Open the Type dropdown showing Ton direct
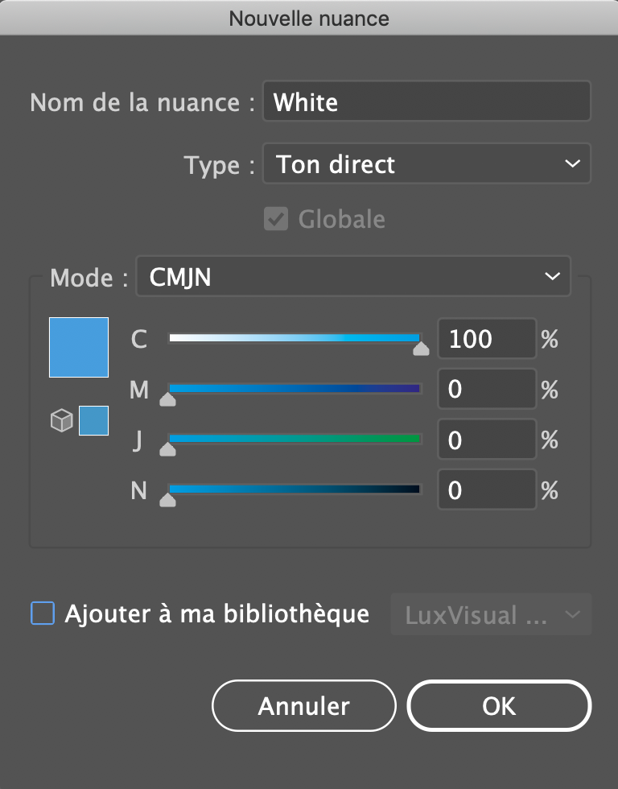The height and width of the screenshot is (789, 618). point(426,164)
